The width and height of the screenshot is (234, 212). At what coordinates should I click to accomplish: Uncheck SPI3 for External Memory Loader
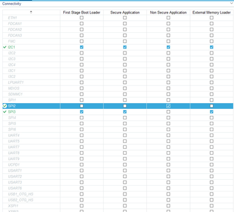(x=212, y=112)
